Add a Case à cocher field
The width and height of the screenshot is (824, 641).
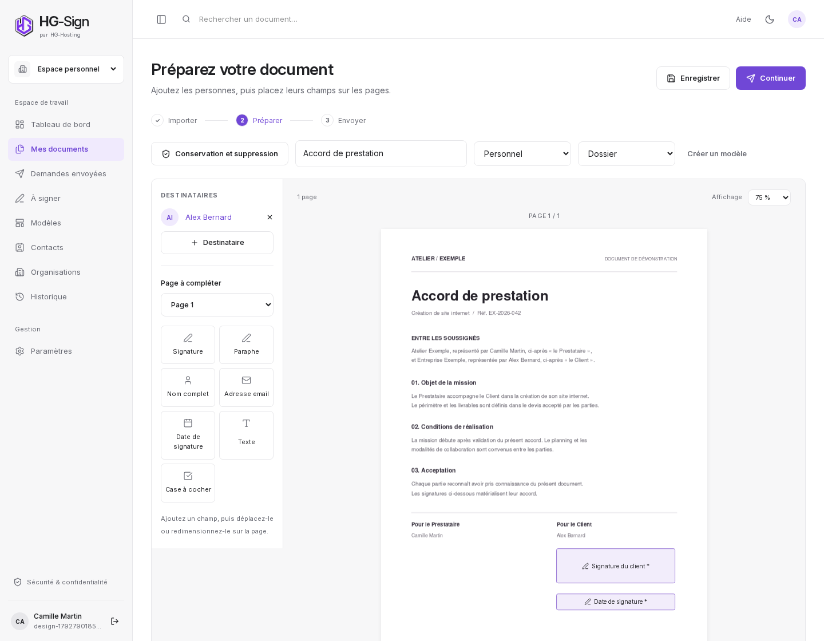click(x=188, y=483)
